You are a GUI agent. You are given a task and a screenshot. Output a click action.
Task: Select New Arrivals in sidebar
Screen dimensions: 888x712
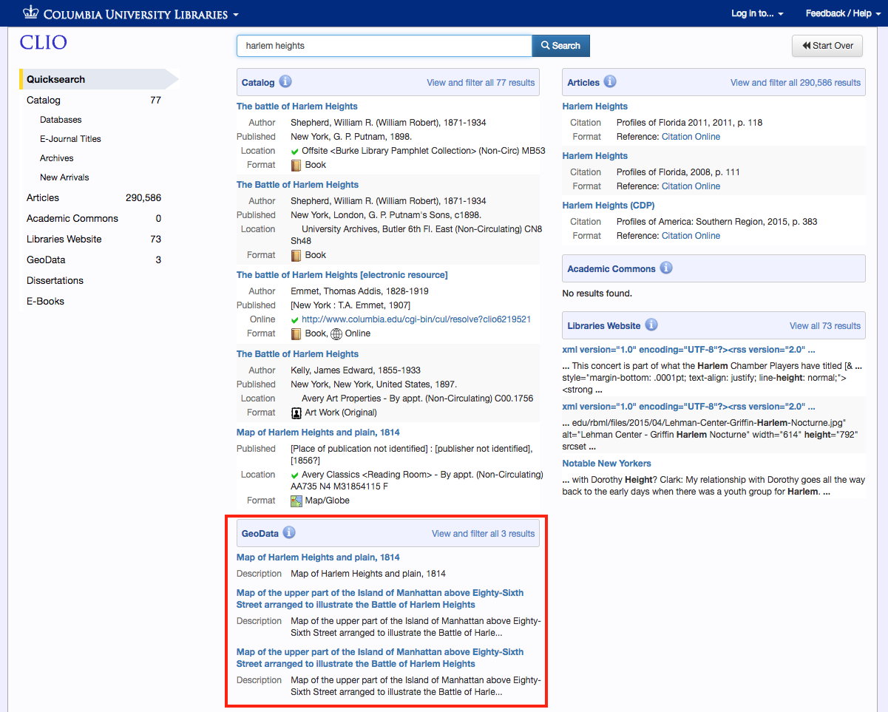click(x=64, y=177)
